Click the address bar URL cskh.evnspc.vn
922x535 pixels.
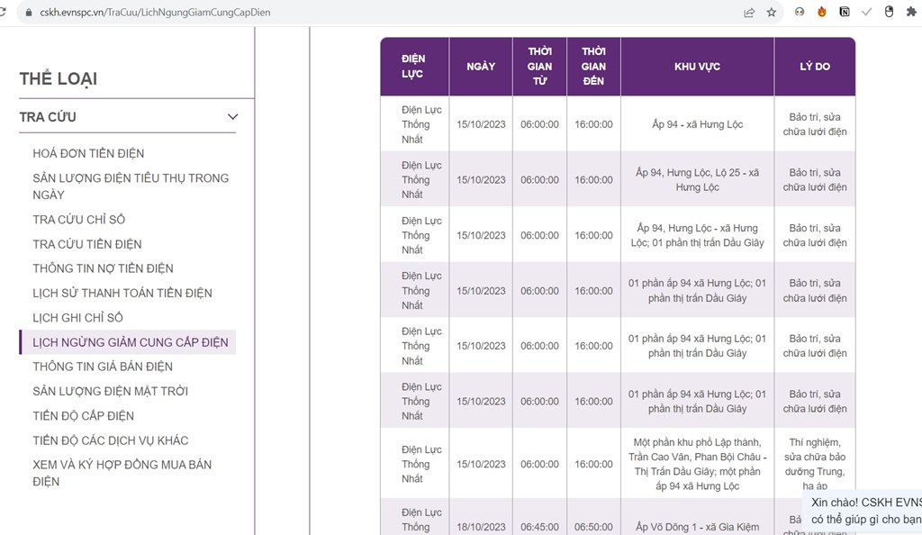coord(155,13)
